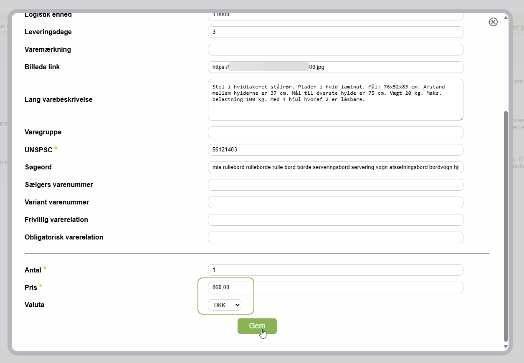This screenshot has height=363, width=524.
Task: Select the Variant varenummer input
Action: pyautogui.click(x=336, y=202)
